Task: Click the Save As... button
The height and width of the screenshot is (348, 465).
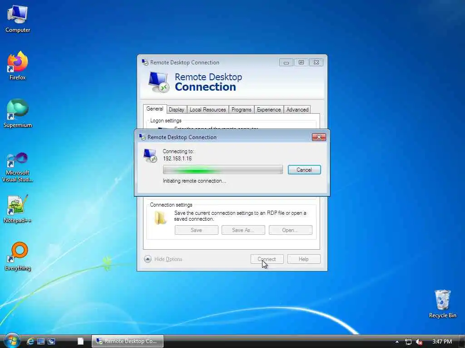Action: coord(243,230)
